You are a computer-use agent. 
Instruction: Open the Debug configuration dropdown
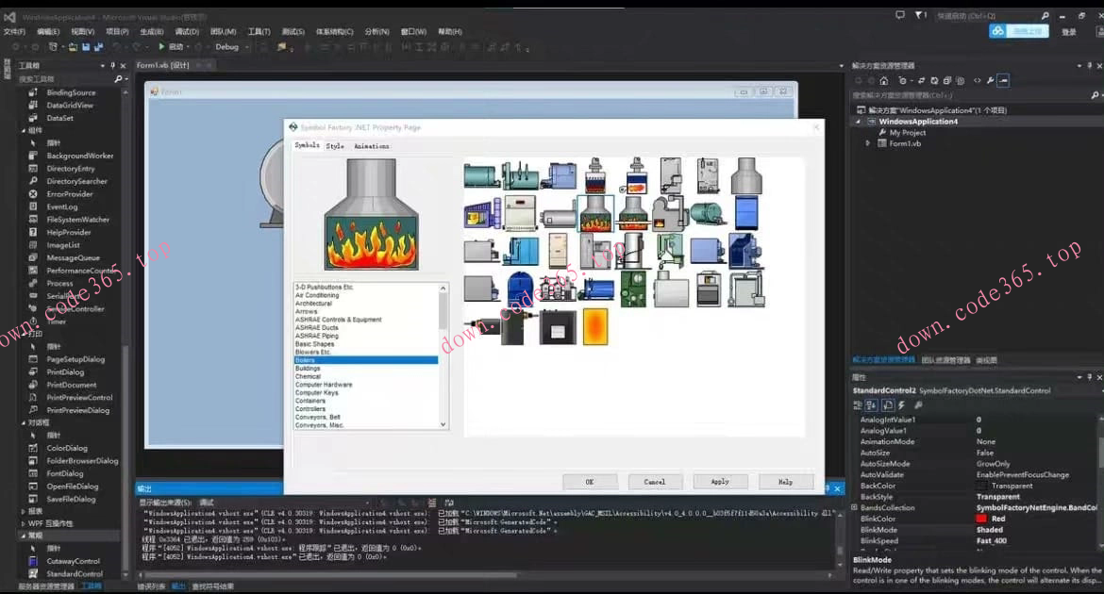tap(231, 46)
